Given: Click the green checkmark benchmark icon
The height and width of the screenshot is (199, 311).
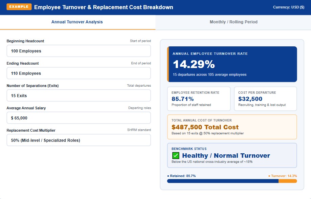Looking at the screenshot, I should (176, 156).
